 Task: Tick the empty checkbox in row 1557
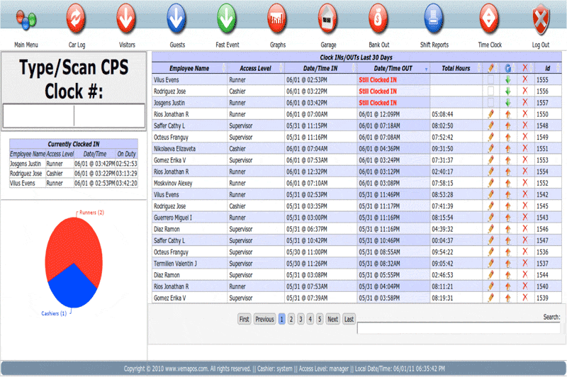pyautogui.click(x=490, y=103)
